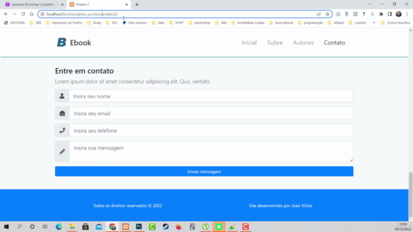Focus the Insira seu nome field
413x232 pixels.
click(211, 96)
